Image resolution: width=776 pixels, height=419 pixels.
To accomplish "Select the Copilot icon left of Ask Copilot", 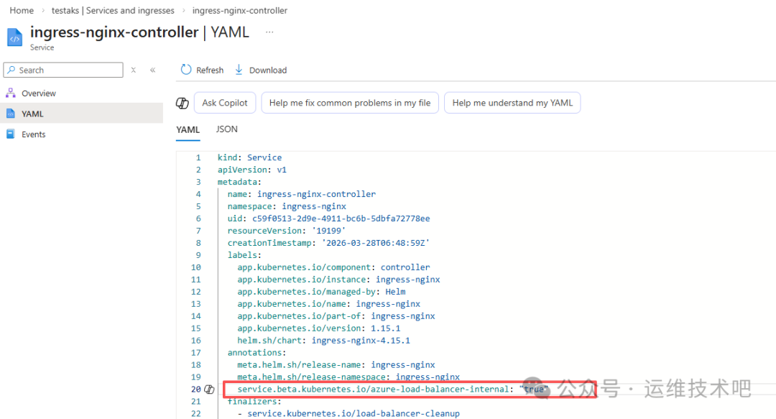I will coord(182,103).
